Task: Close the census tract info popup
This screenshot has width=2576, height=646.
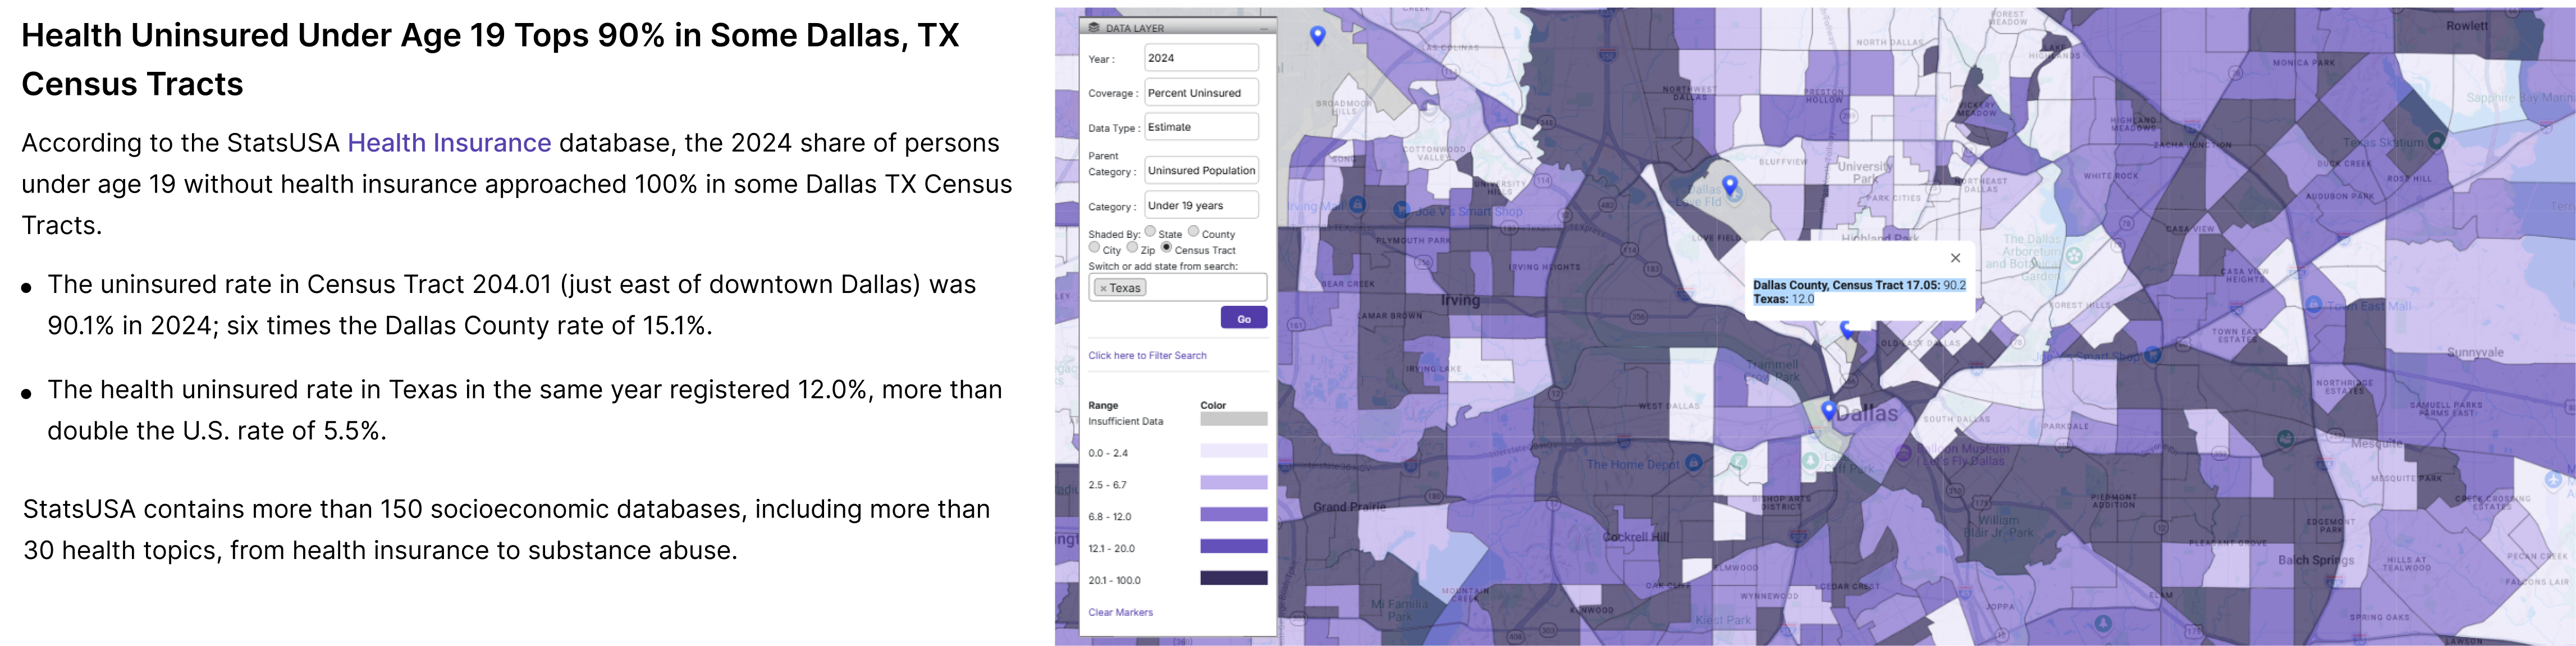Action: 1955,258
